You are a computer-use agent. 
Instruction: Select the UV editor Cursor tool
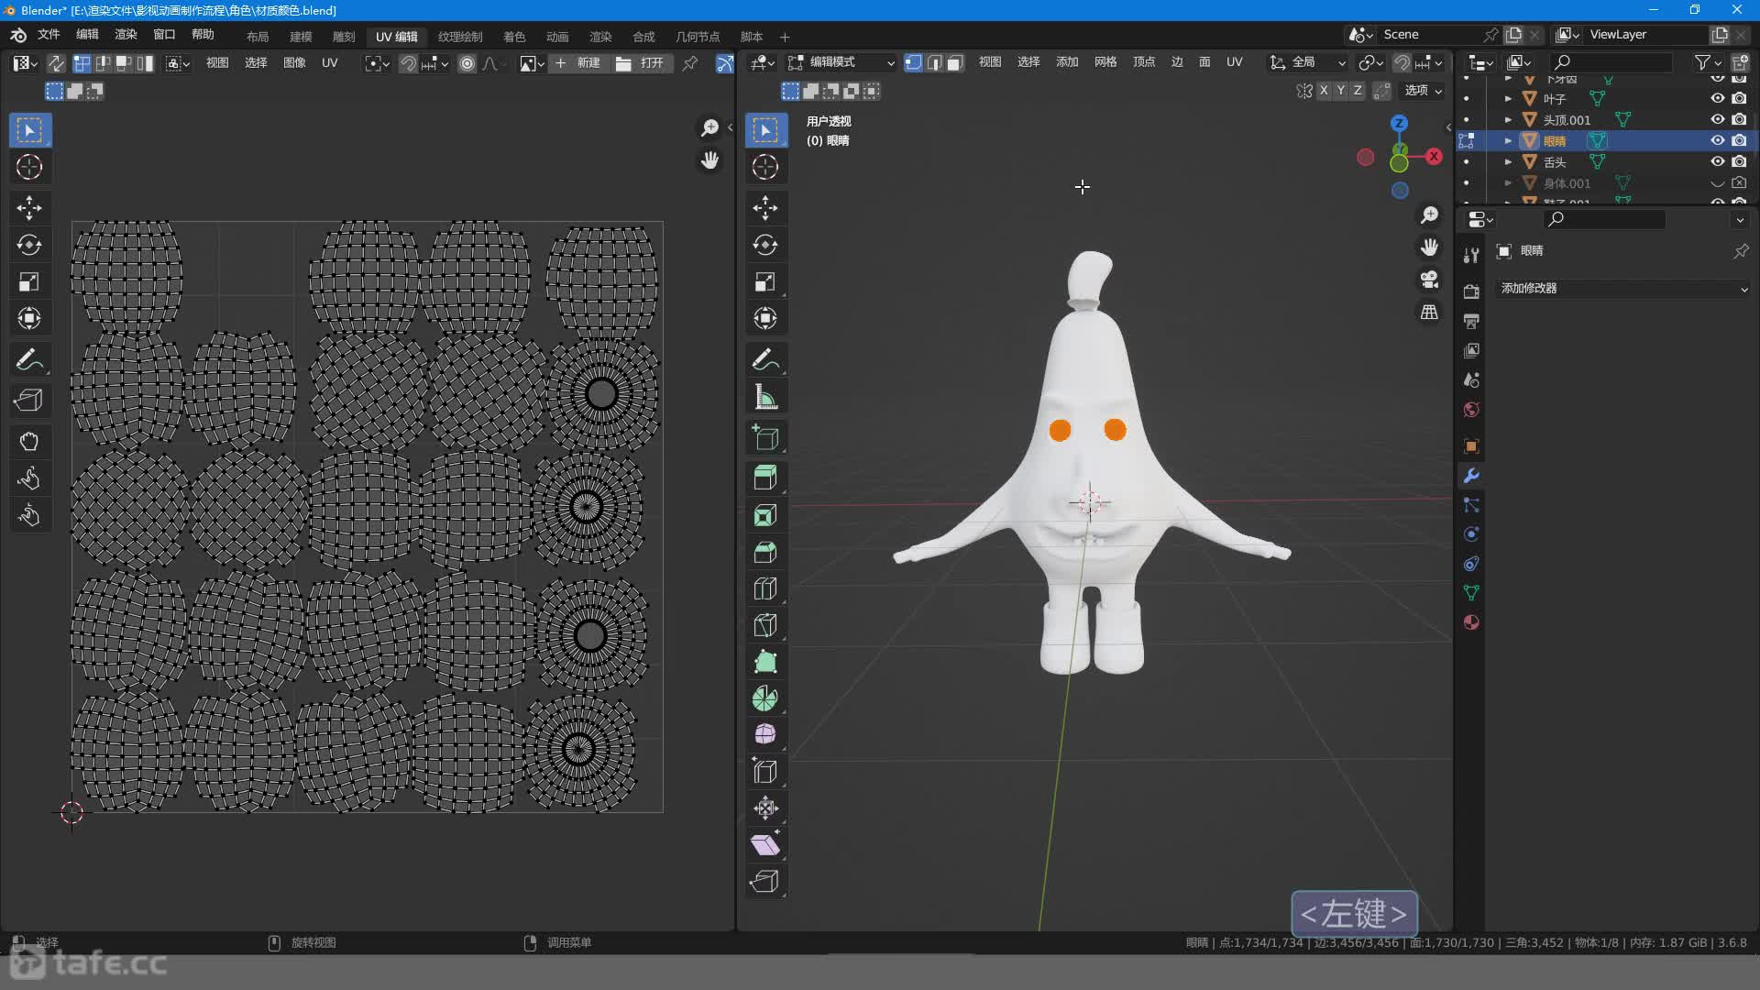point(29,167)
